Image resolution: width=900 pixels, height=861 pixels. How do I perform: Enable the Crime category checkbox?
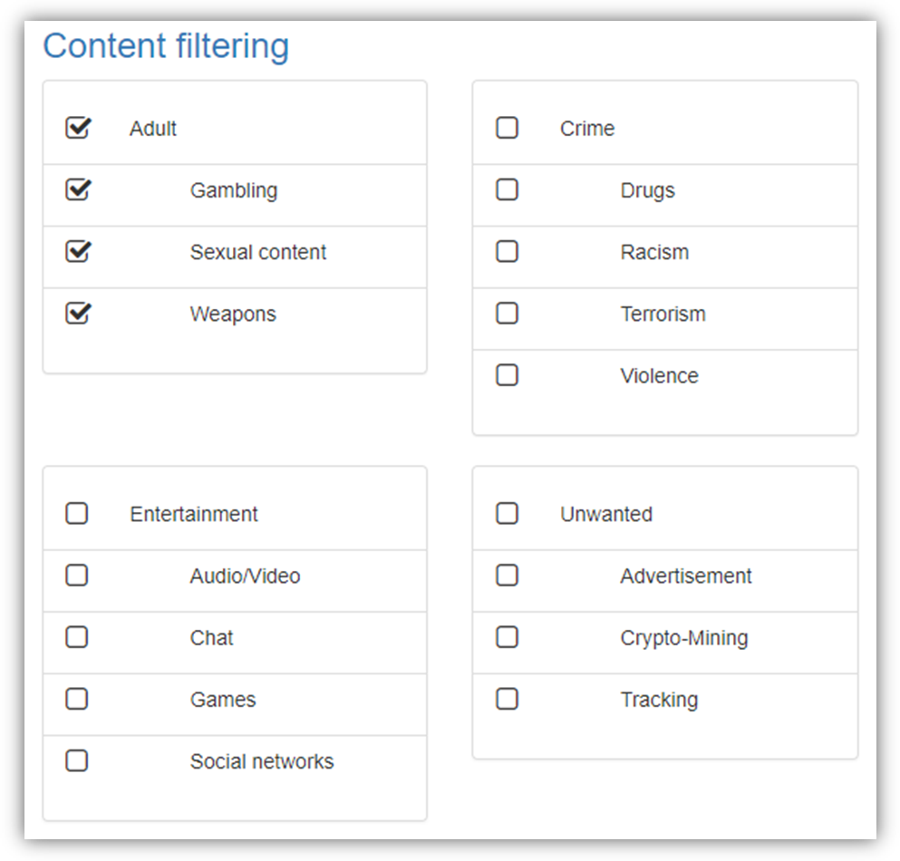508,128
